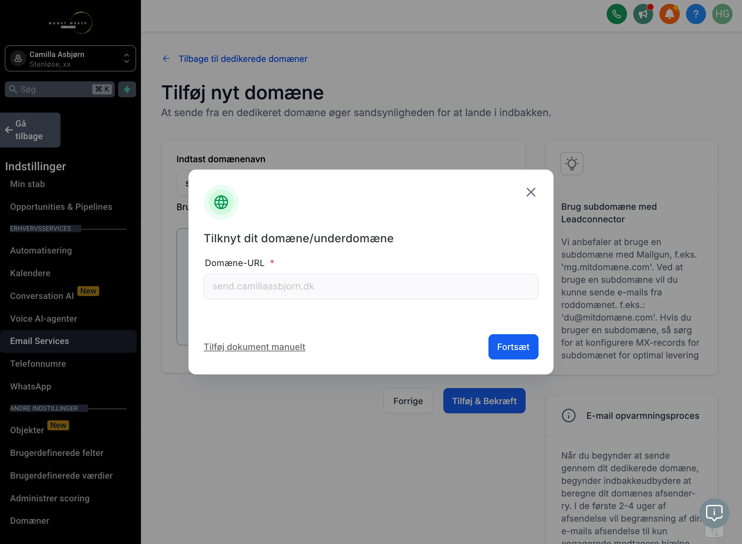This screenshot has width=742, height=544.
Task: Click the Gå tilbage sidebar button
Action: click(30, 130)
